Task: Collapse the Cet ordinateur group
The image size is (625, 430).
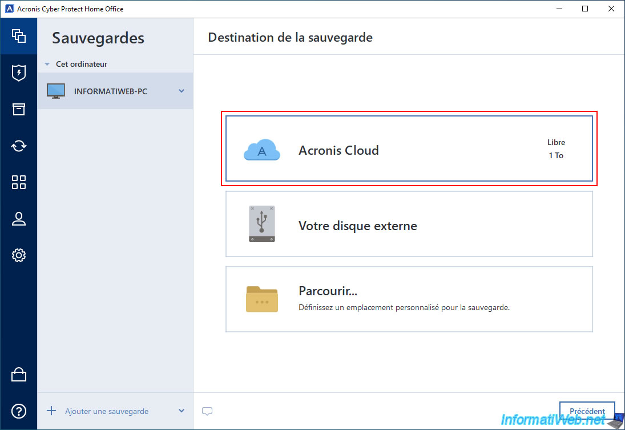Action: coord(47,64)
